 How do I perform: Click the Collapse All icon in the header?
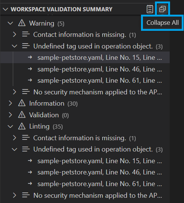163,9
